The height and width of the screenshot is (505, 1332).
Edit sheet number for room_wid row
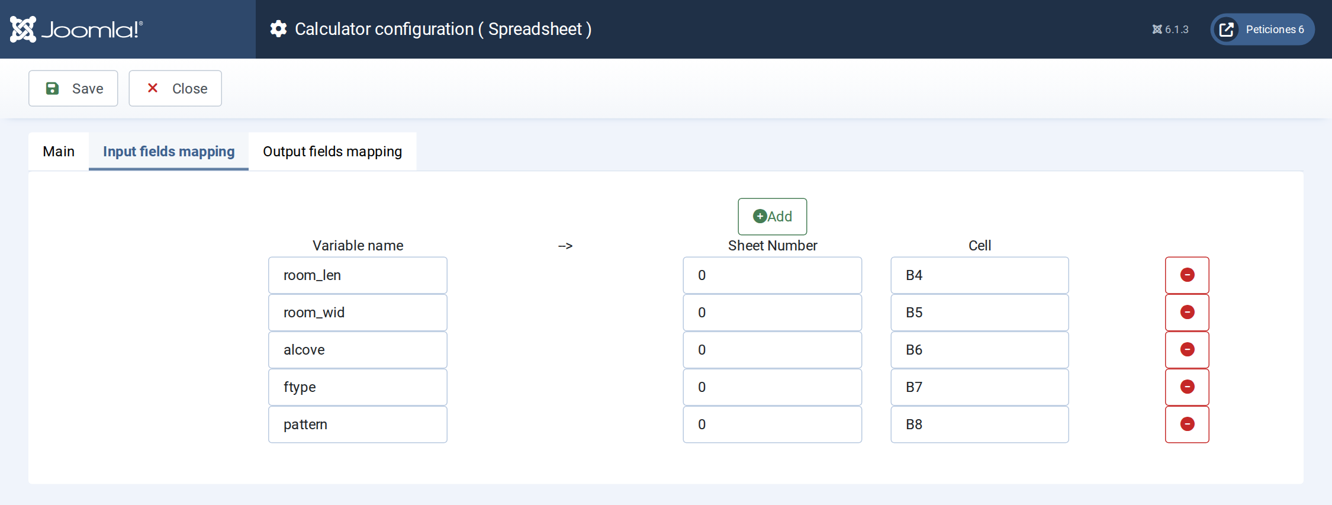point(773,313)
